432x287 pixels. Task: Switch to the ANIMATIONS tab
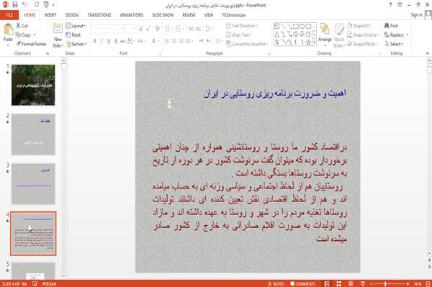tap(132, 15)
